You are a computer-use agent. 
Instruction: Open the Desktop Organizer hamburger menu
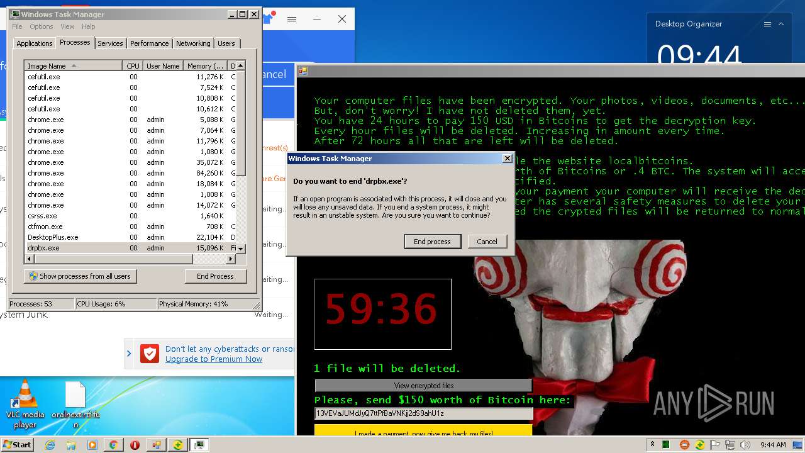coord(767,25)
